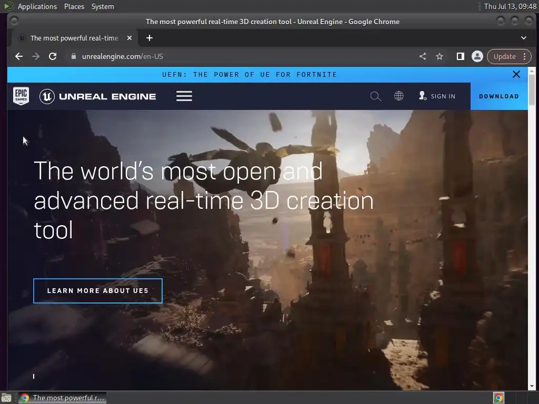Open the System menu
Image resolution: width=539 pixels, height=404 pixels.
103,6
